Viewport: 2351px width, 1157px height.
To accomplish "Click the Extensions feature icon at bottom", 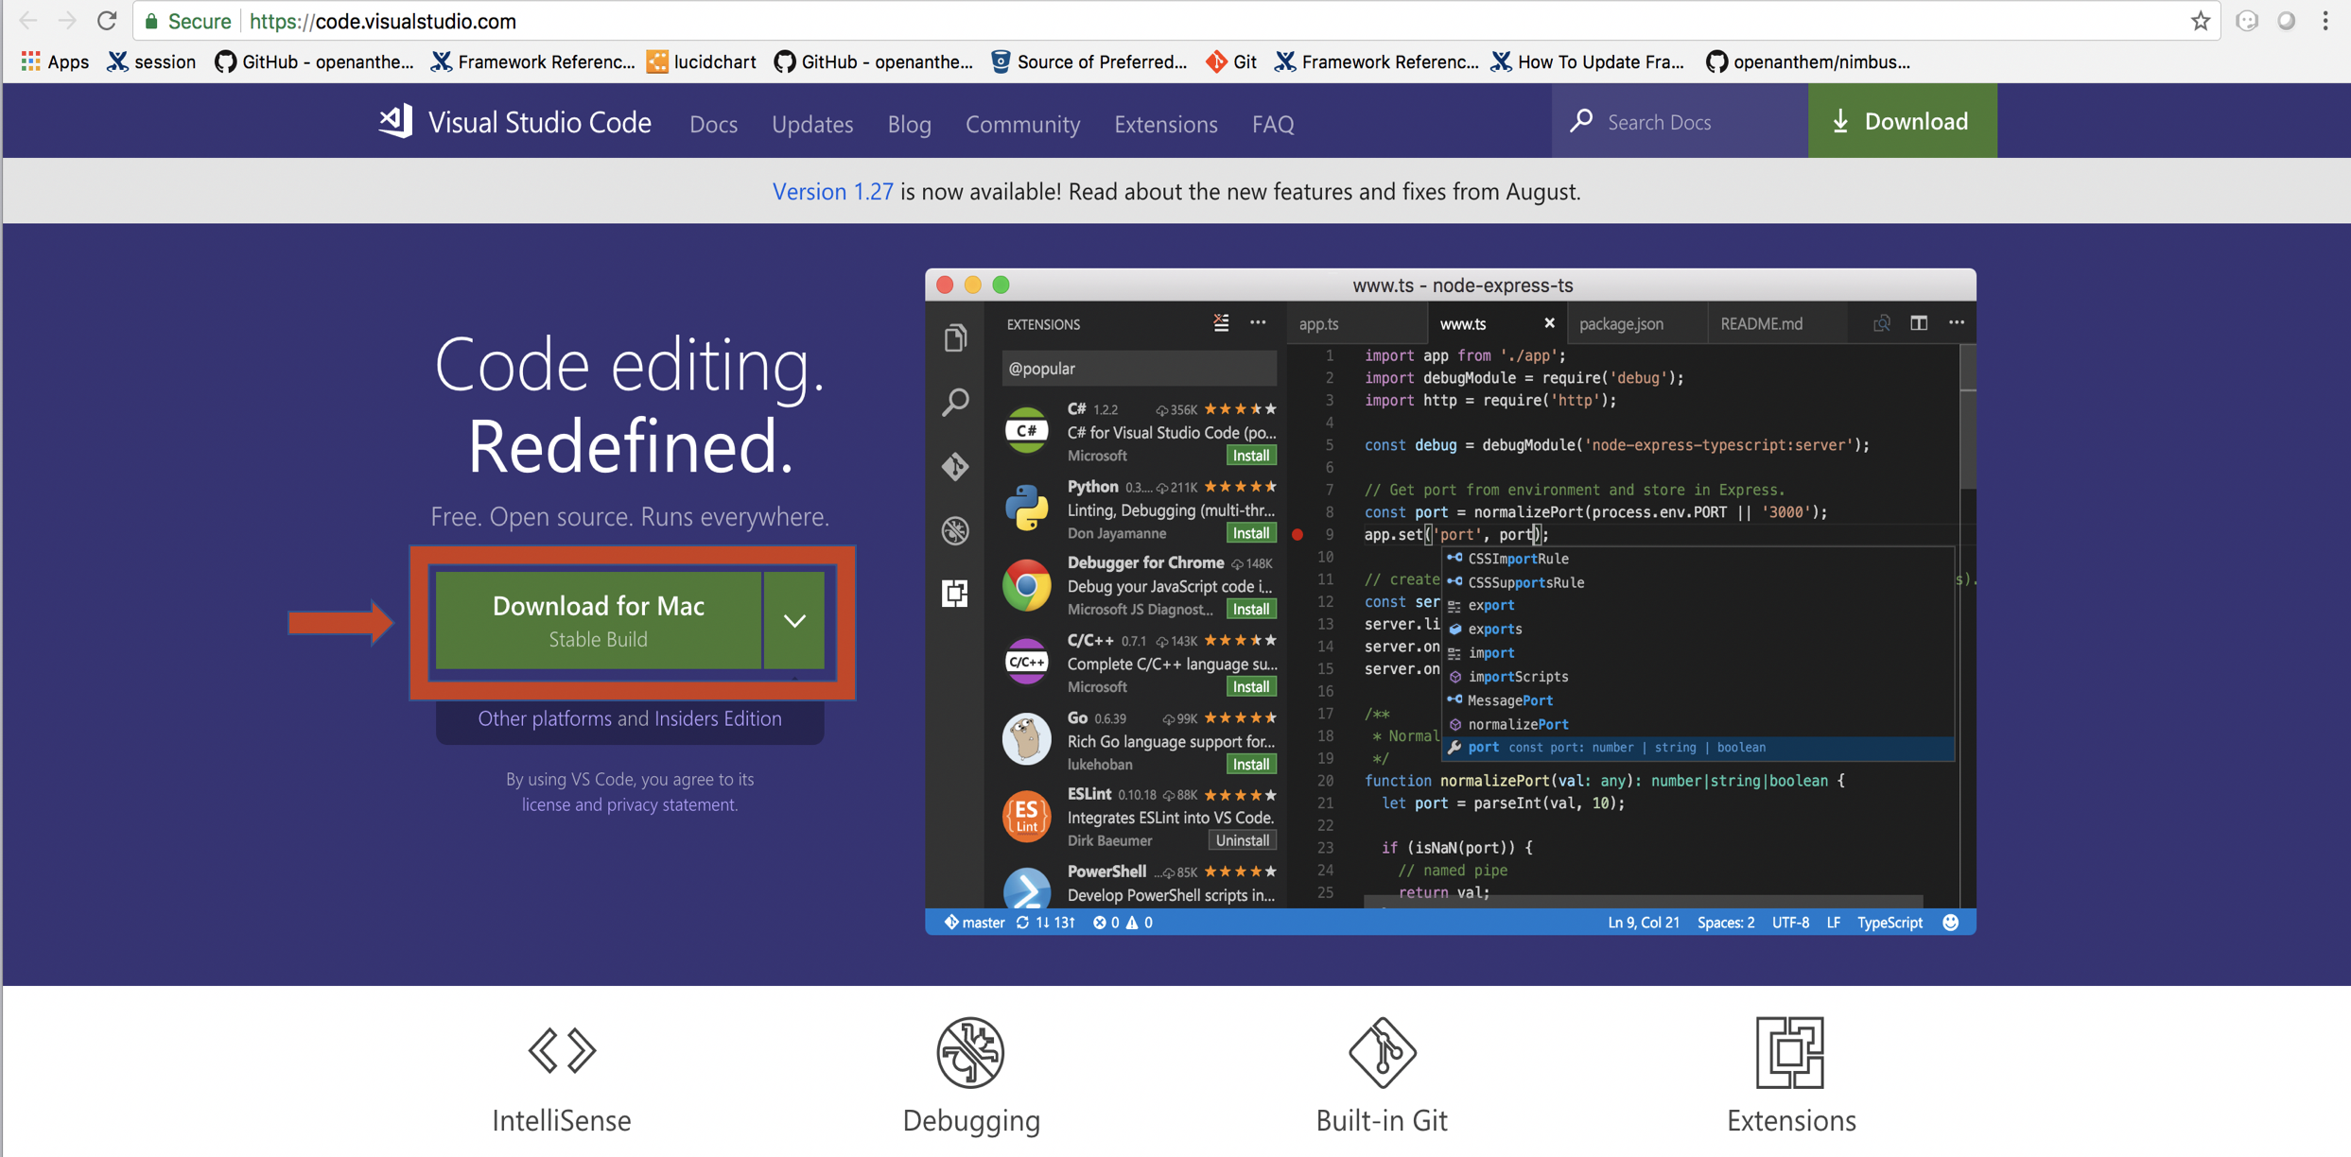I will pyautogui.click(x=1789, y=1051).
